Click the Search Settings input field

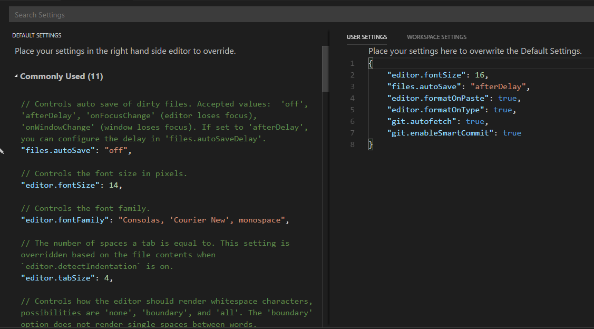(x=301, y=15)
